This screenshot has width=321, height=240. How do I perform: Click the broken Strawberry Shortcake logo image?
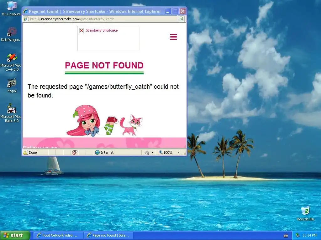click(108, 38)
